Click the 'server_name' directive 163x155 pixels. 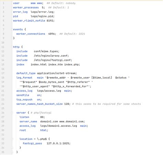28,122
